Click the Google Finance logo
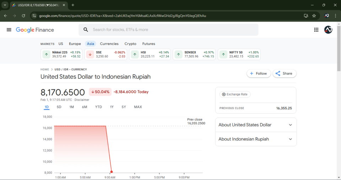The image size is (341, 180). pyautogui.click(x=35, y=30)
